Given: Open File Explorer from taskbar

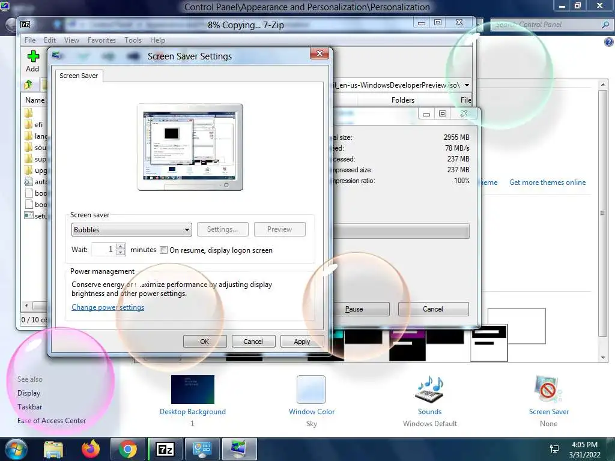Looking at the screenshot, I should pyautogui.click(x=53, y=449).
